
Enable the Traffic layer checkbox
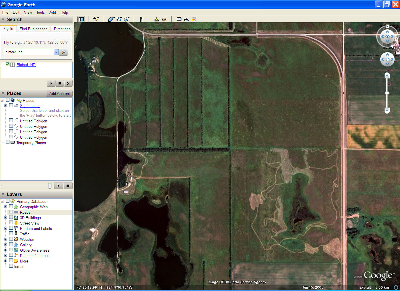click(x=11, y=233)
